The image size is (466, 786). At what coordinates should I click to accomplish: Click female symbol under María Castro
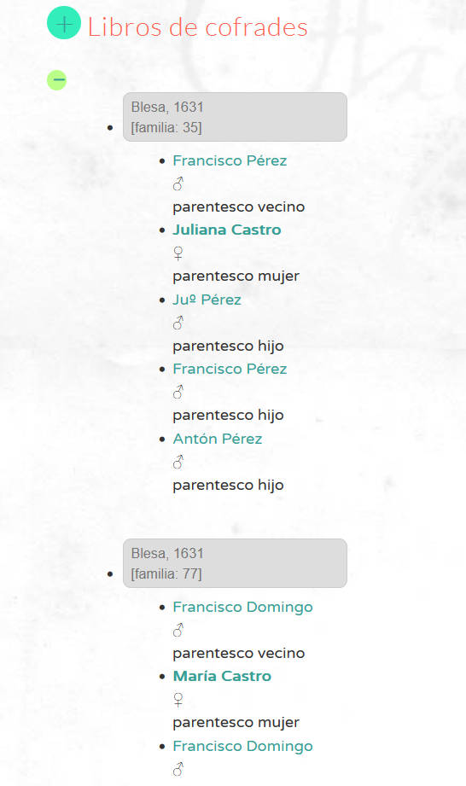(x=178, y=699)
